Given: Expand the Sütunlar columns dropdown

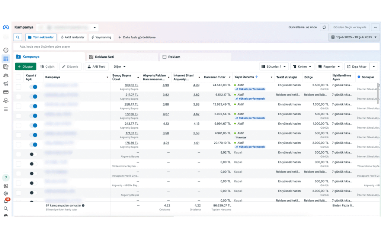Looking at the screenshot, I should click(x=274, y=67).
